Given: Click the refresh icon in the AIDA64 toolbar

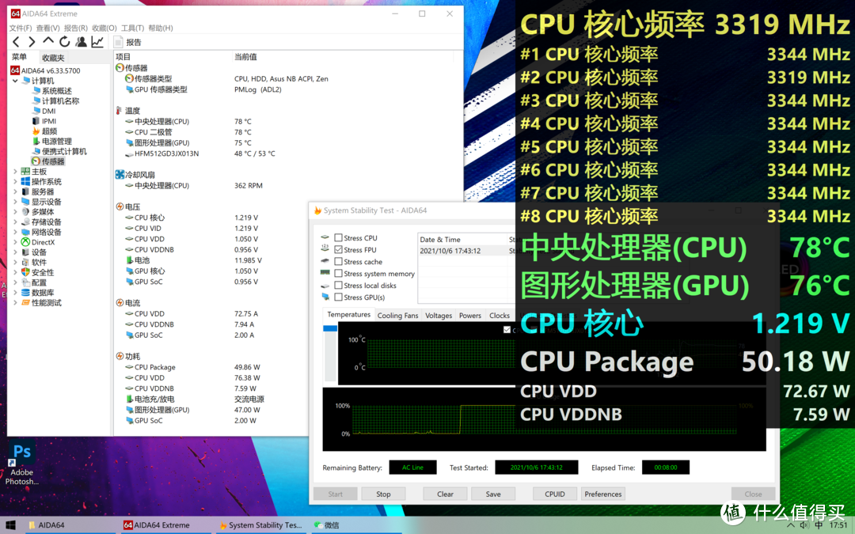Looking at the screenshot, I should click(64, 41).
